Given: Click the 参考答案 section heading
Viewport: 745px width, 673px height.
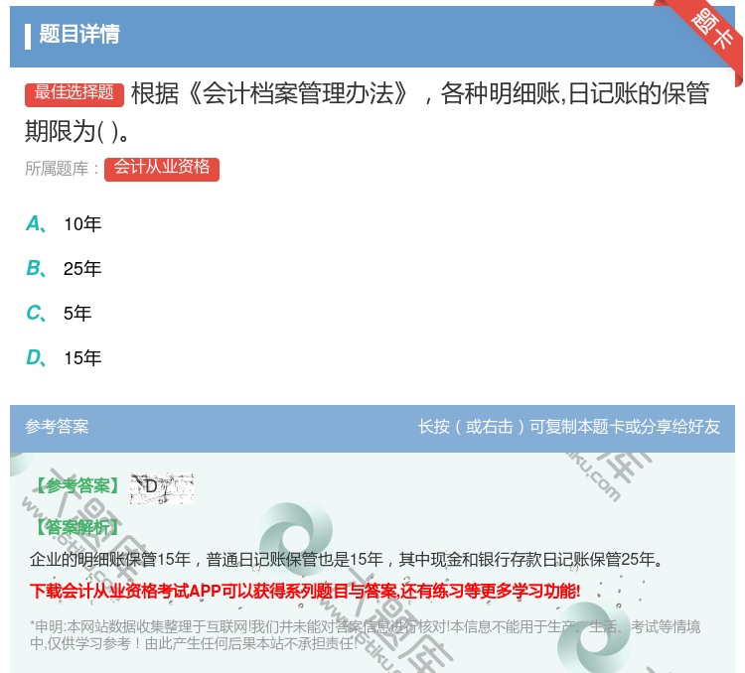Looking at the screenshot, I should pyautogui.click(x=57, y=427).
